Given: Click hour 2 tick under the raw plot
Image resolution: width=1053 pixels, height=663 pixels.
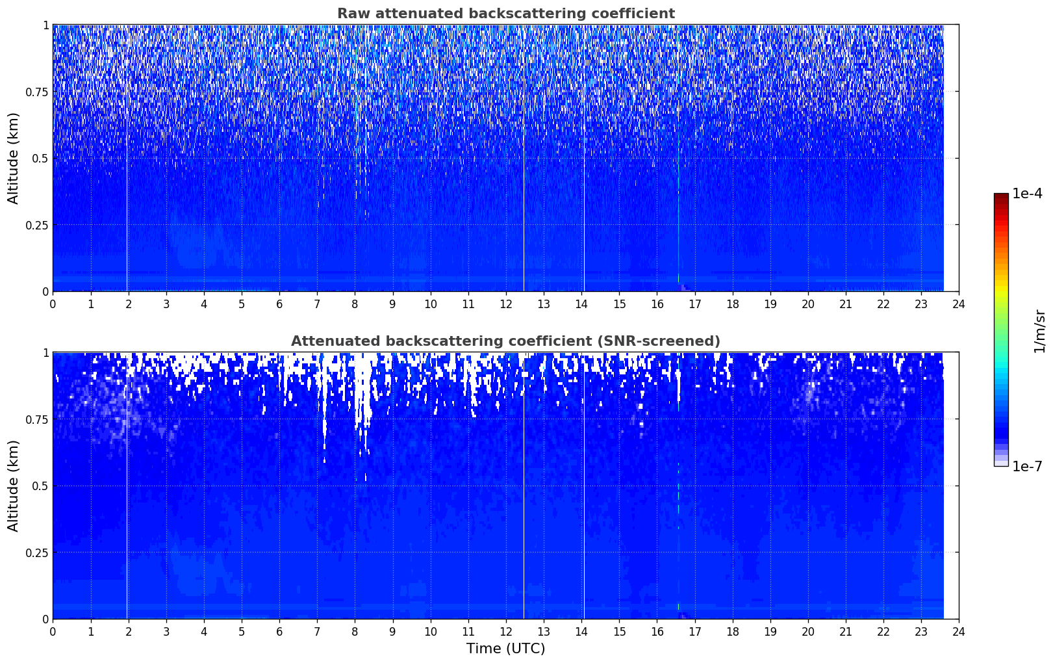Looking at the screenshot, I should [128, 304].
